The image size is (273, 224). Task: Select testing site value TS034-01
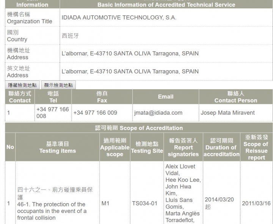click(144, 203)
